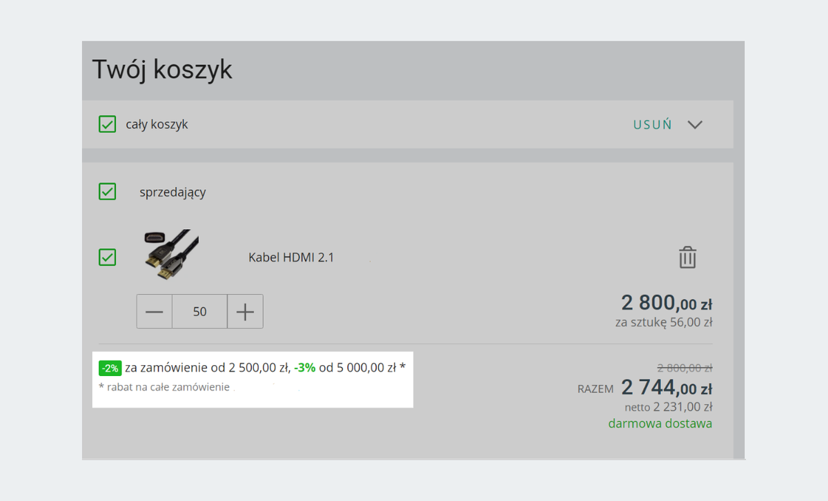The height and width of the screenshot is (501, 828).
Task: Increase quantity with the plus button
Action: (245, 312)
